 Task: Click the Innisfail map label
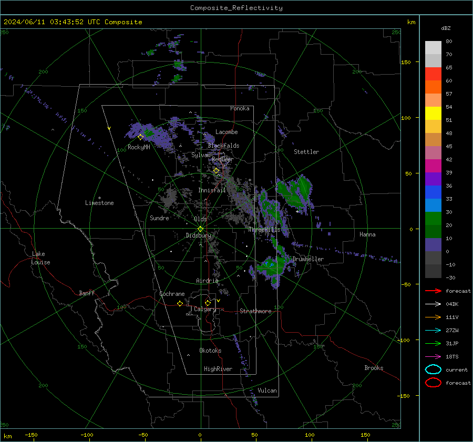click(212, 190)
